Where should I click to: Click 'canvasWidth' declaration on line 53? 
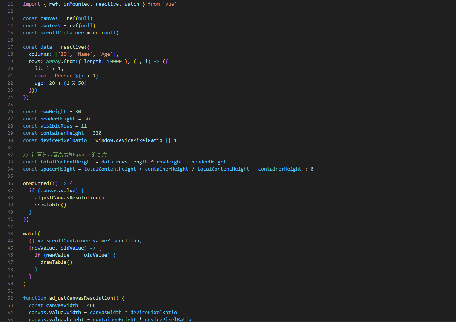pyautogui.click(x=62, y=305)
